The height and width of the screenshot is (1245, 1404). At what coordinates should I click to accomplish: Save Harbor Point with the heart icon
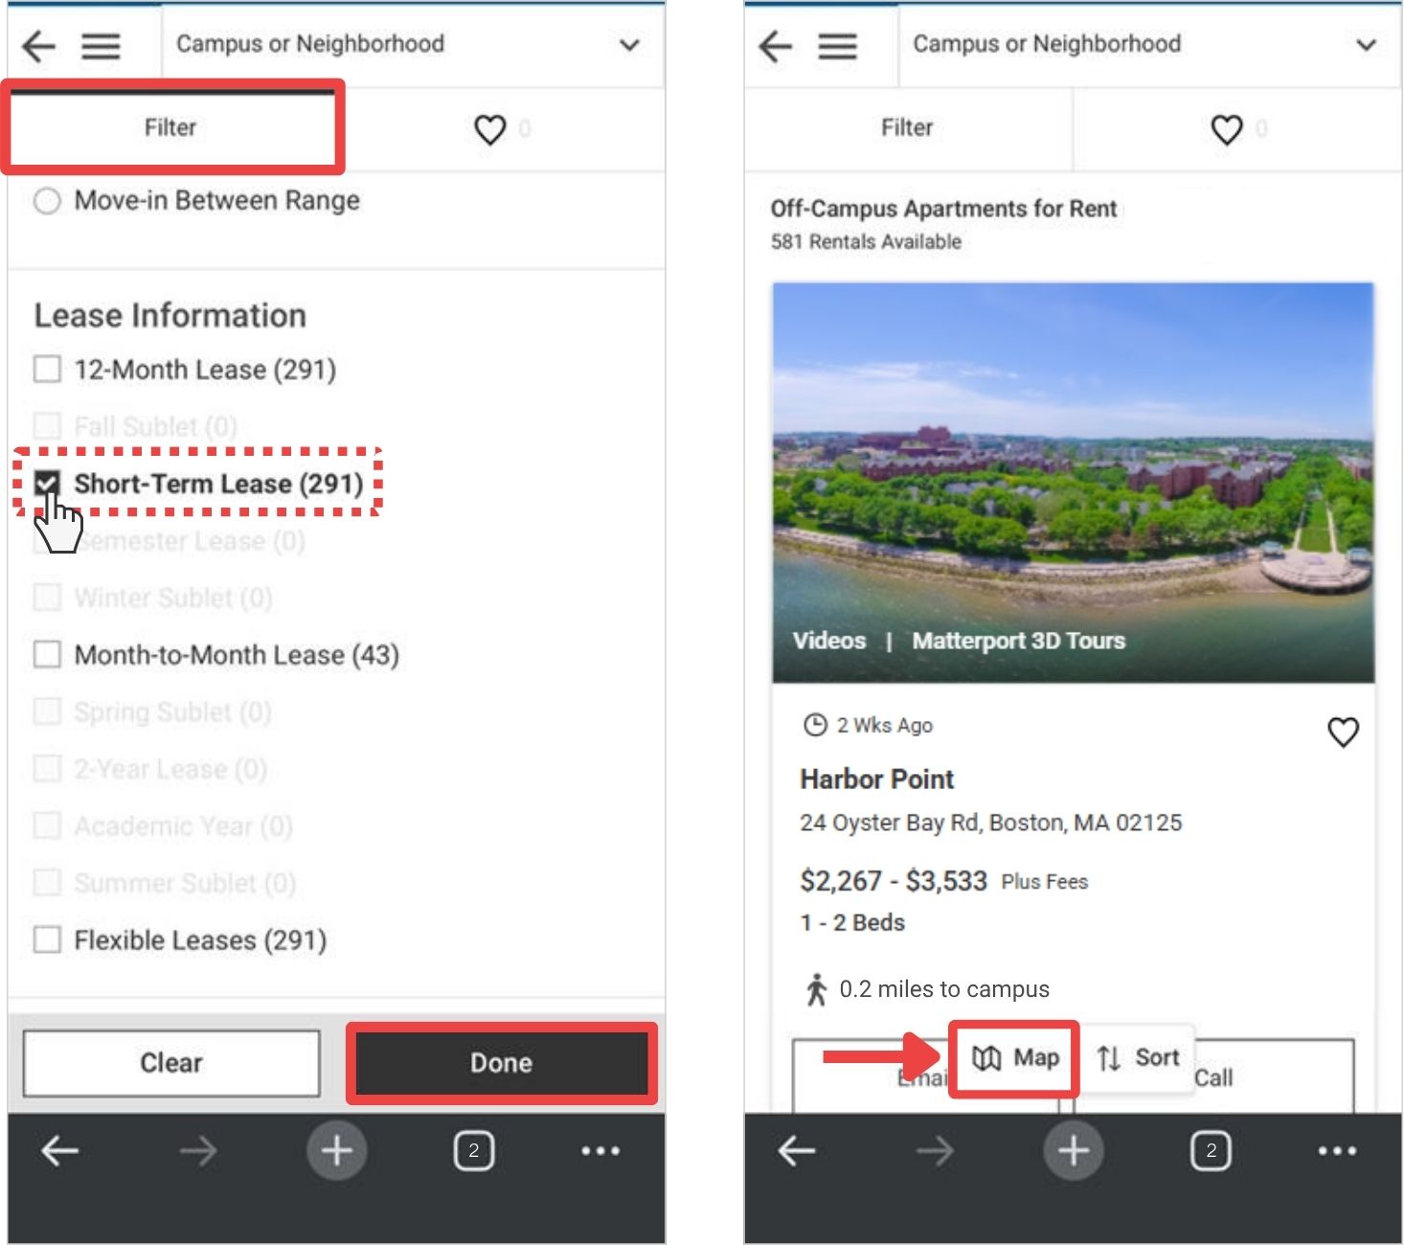(1344, 732)
